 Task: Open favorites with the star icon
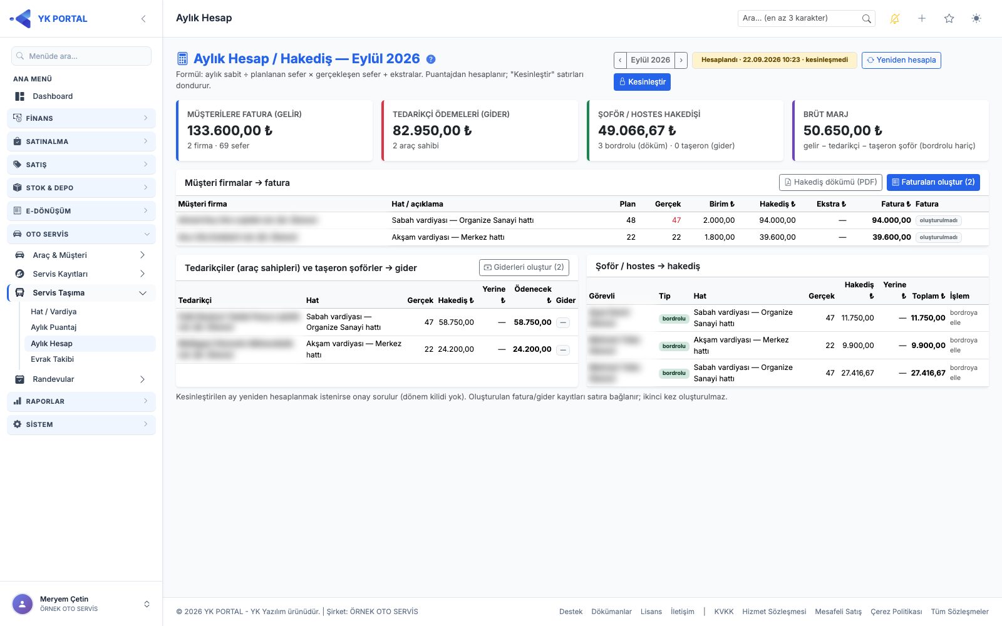[x=949, y=19]
